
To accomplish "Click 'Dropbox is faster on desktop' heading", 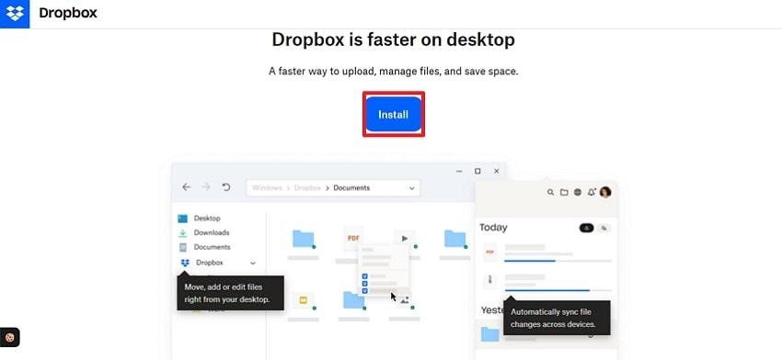I will [394, 39].
